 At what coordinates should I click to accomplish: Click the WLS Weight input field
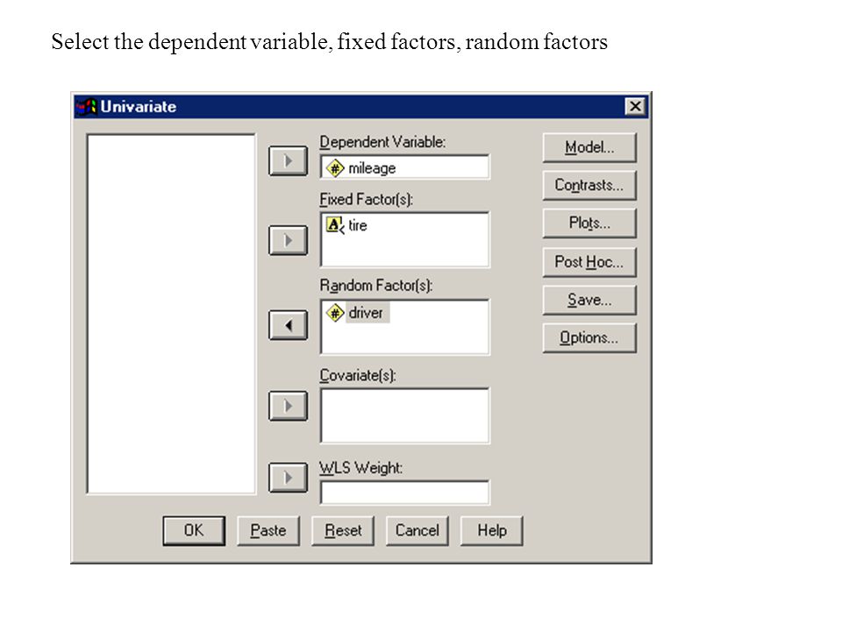tap(405, 493)
